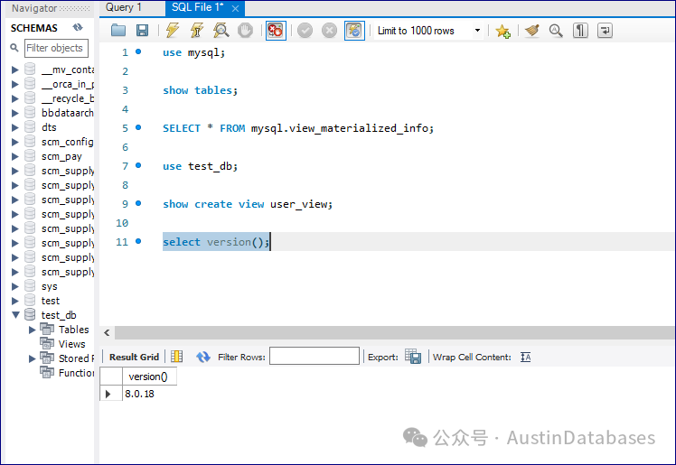The width and height of the screenshot is (676, 465).
Task: Toggle auto-commit mode icon
Action: click(354, 31)
